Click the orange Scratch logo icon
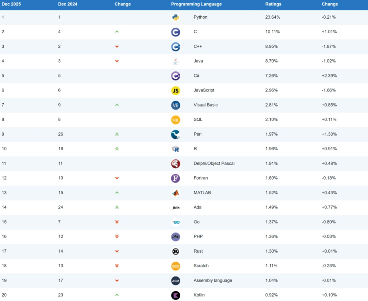This screenshot has height=301, width=368. (x=175, y=266)
